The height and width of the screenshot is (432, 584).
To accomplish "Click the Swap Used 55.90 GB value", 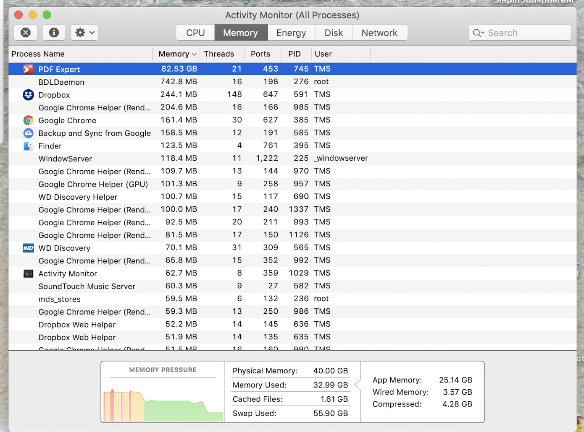I will click(x=330, y=414).
